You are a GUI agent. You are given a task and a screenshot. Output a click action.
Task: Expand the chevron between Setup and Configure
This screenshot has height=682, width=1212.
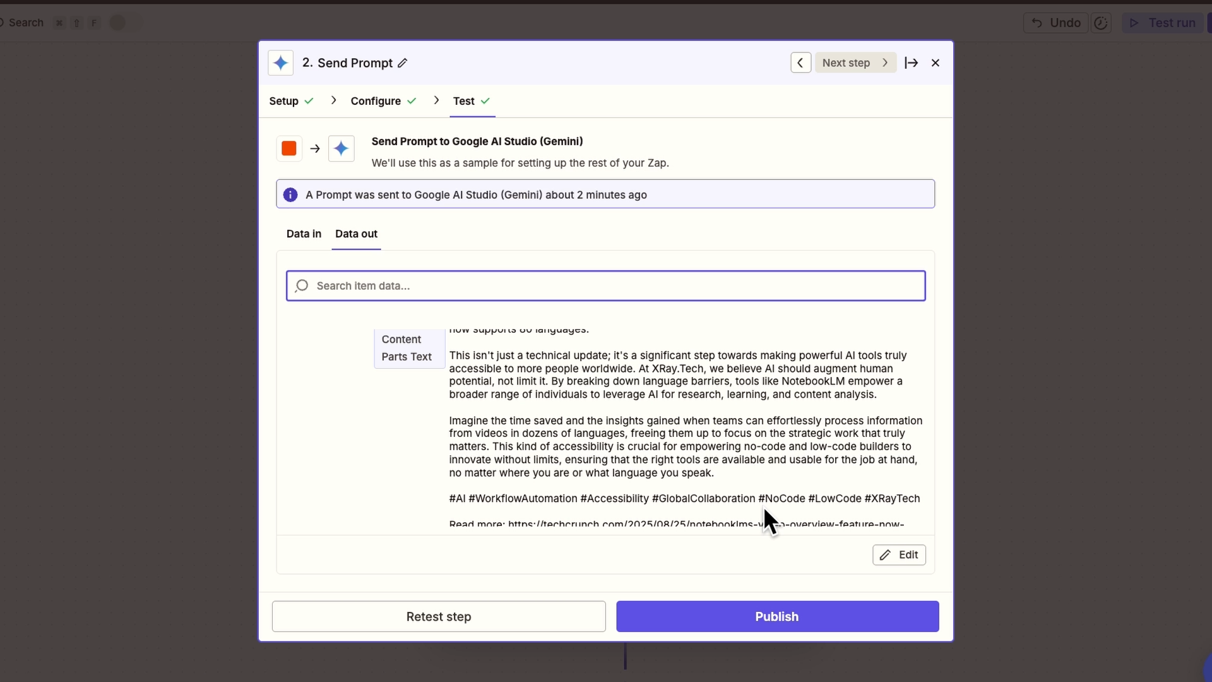pyautogui.click(x=333, y=100)
